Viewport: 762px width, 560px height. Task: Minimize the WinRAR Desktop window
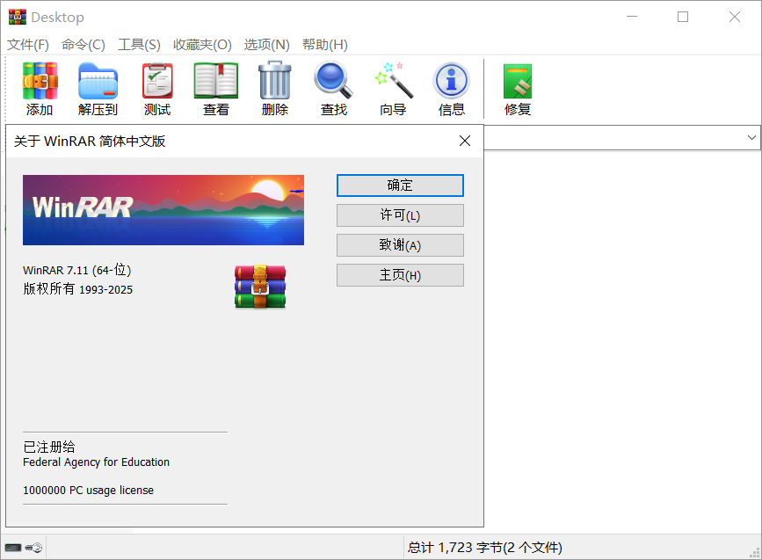632,17
